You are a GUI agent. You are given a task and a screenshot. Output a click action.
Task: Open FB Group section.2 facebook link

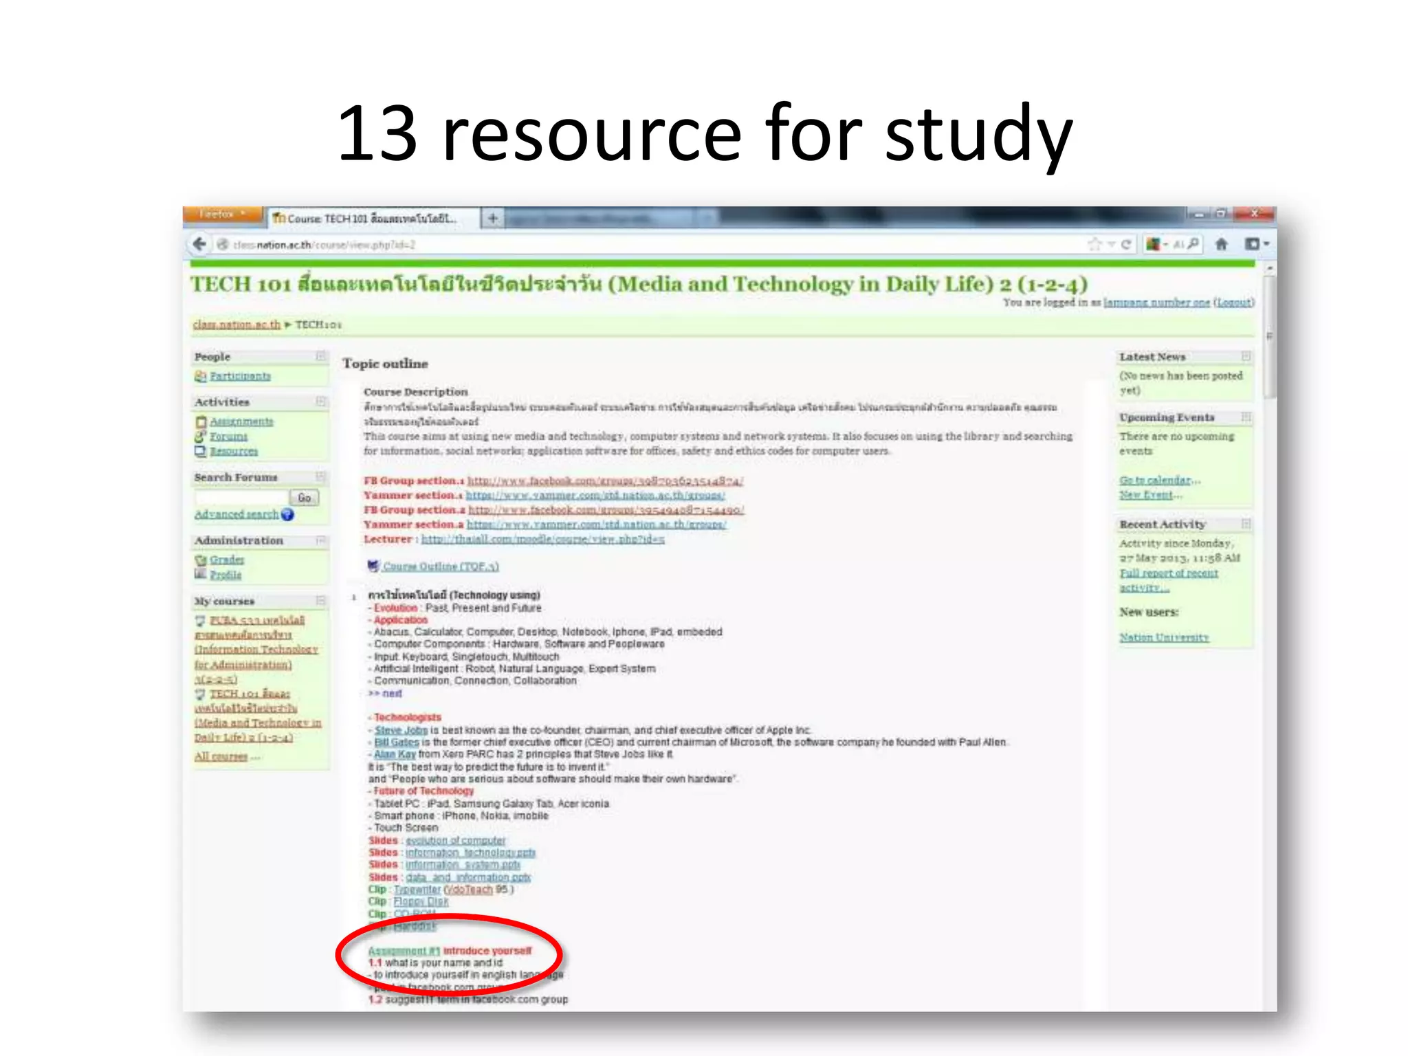tap(606, 510)
